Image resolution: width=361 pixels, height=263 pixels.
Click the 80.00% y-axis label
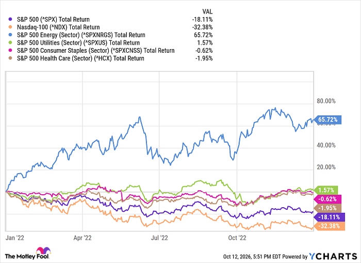(326, 101)
